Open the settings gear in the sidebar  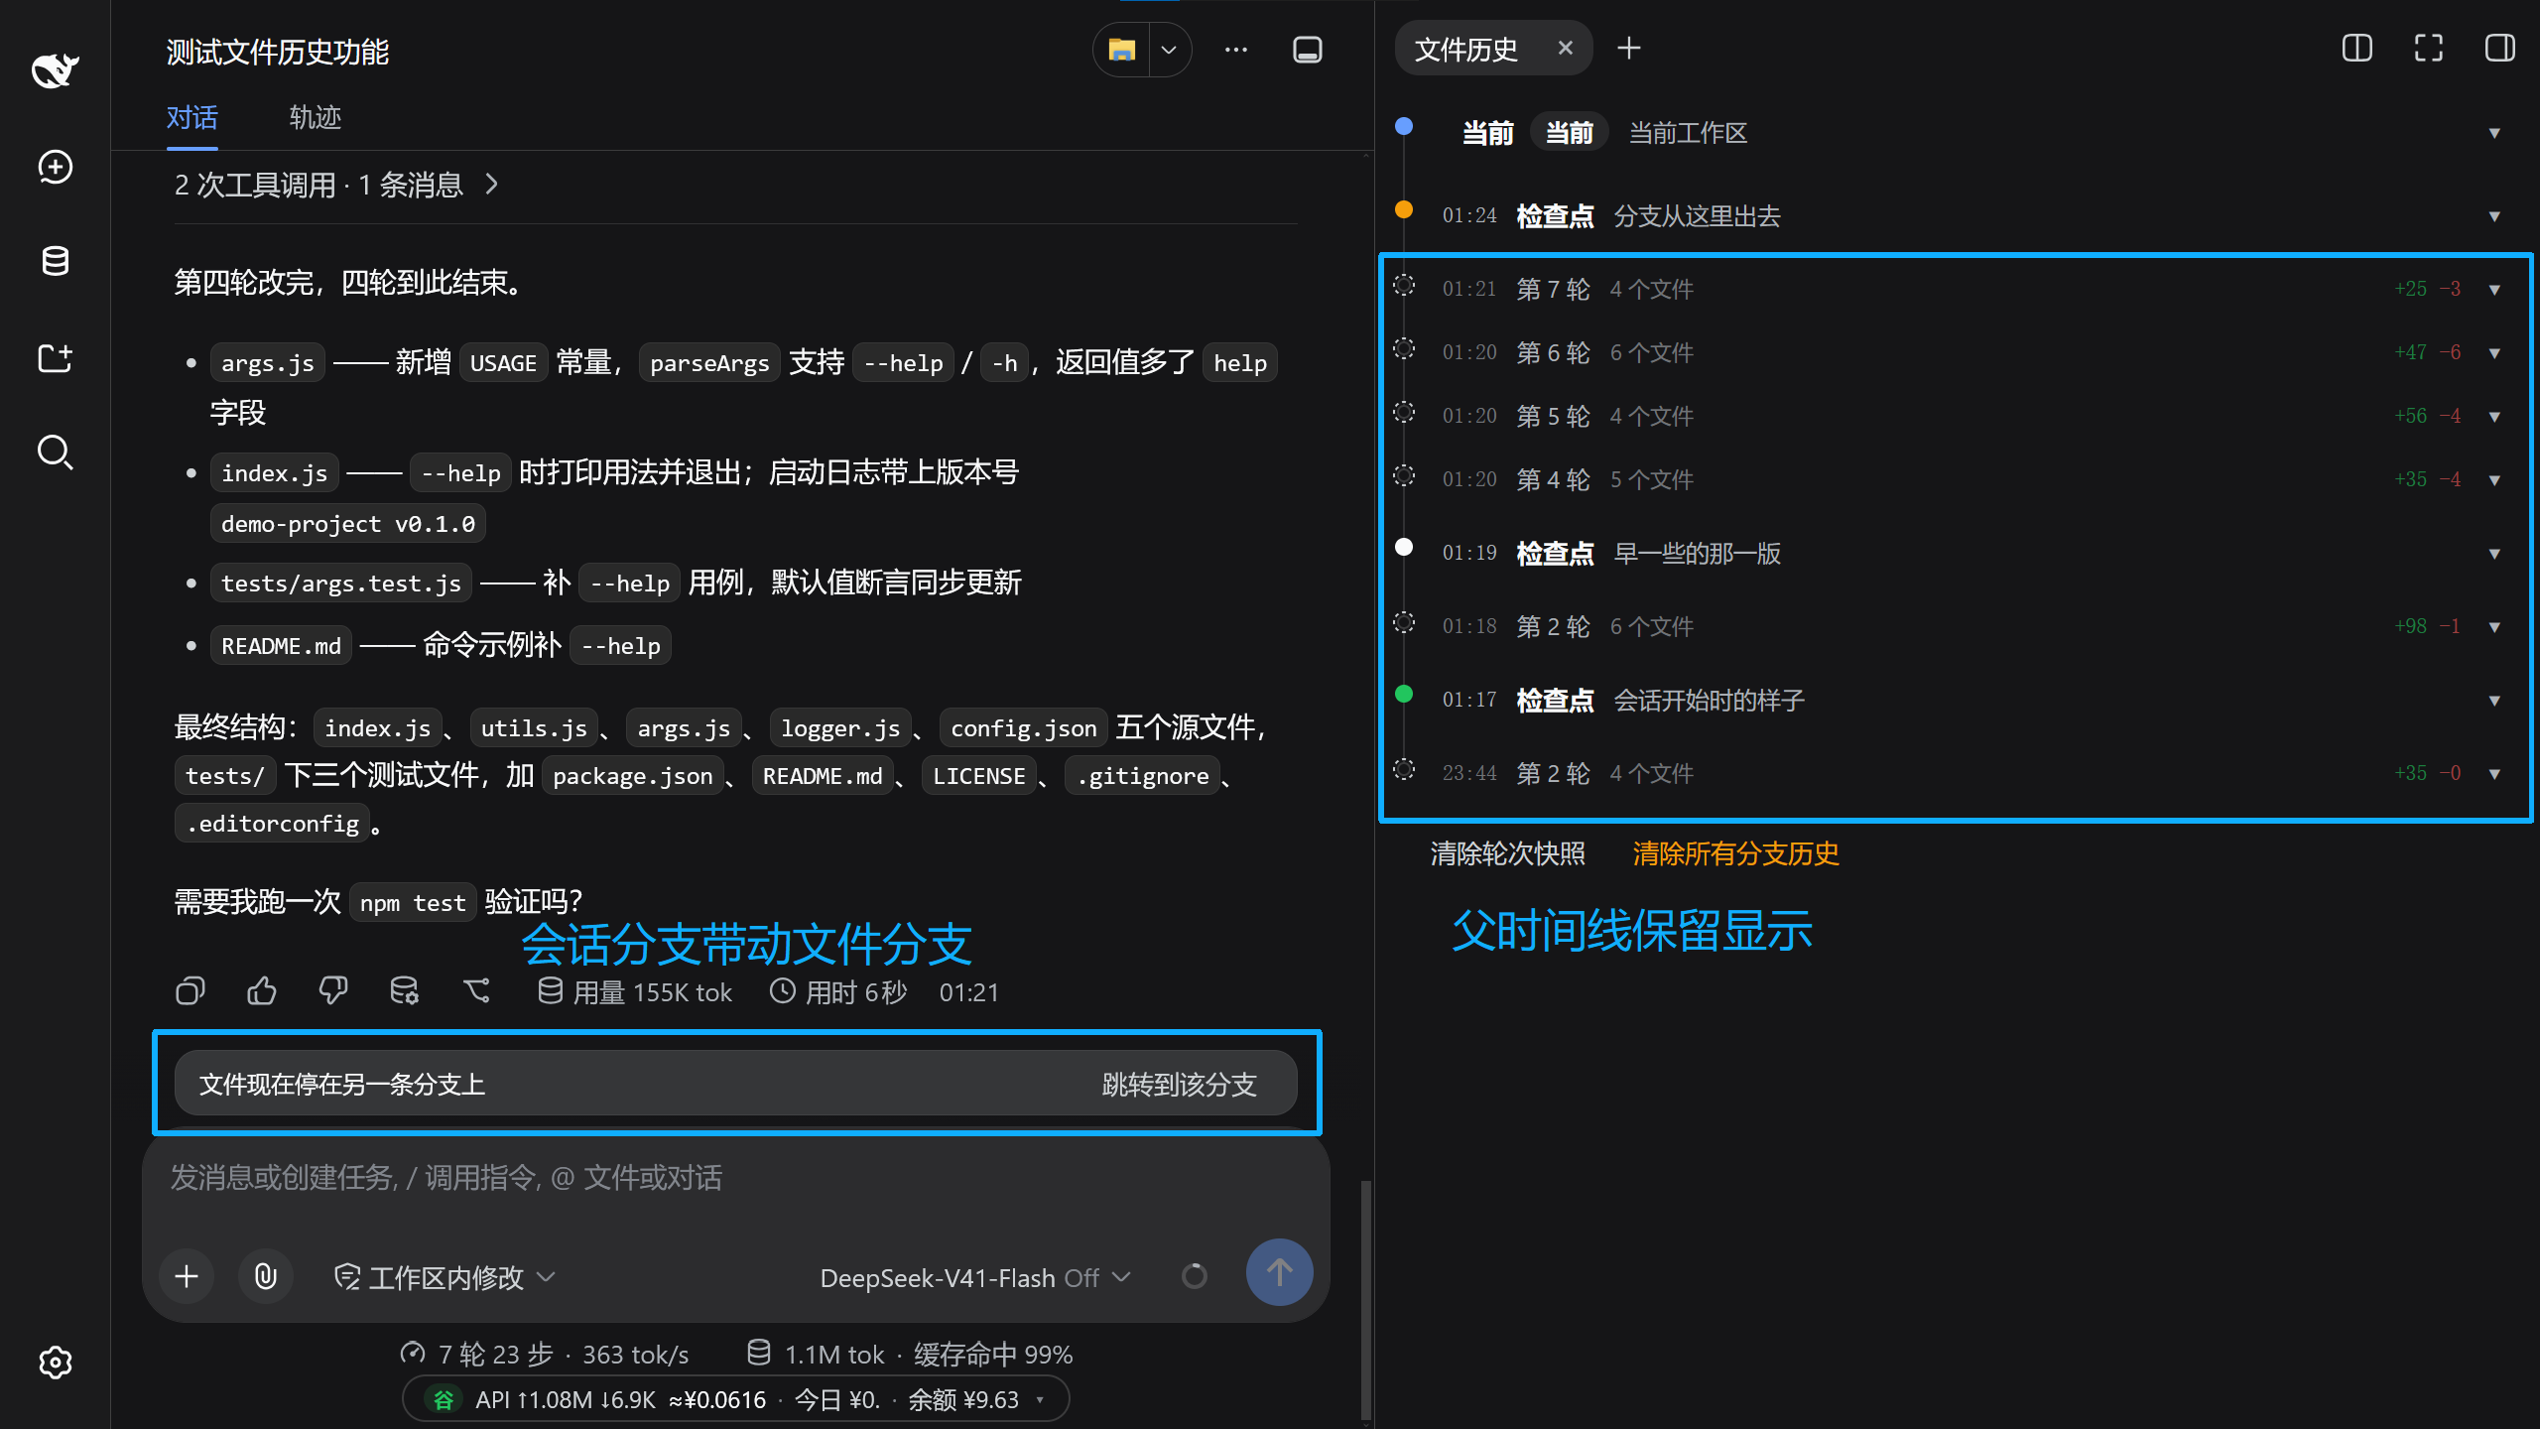(55, 1363)
